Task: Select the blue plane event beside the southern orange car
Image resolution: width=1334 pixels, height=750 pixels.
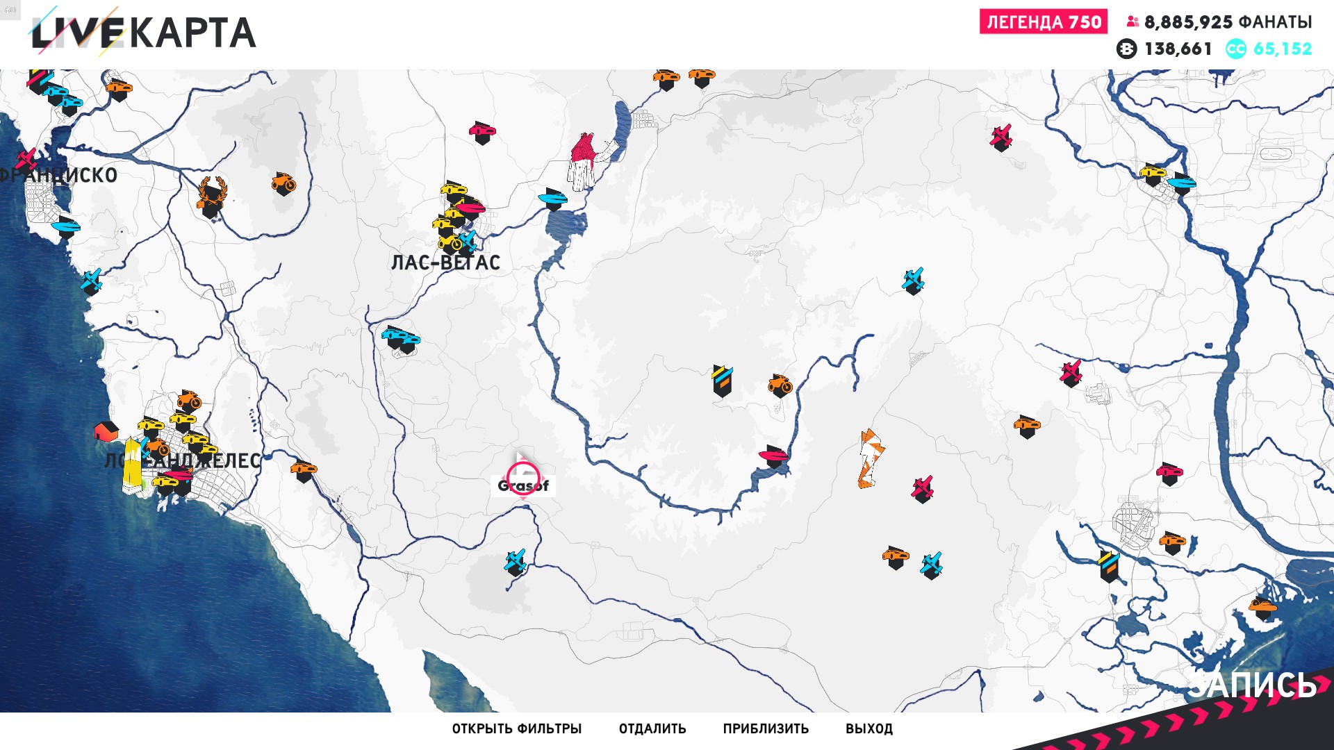Action: pos(931,566)
